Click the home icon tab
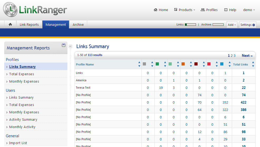Screen dimensions: 260x147 (x=10, y=24)
